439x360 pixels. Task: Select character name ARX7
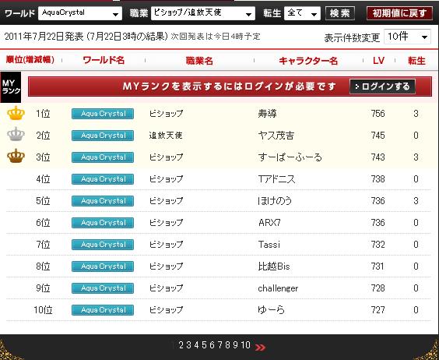point(269,223)
